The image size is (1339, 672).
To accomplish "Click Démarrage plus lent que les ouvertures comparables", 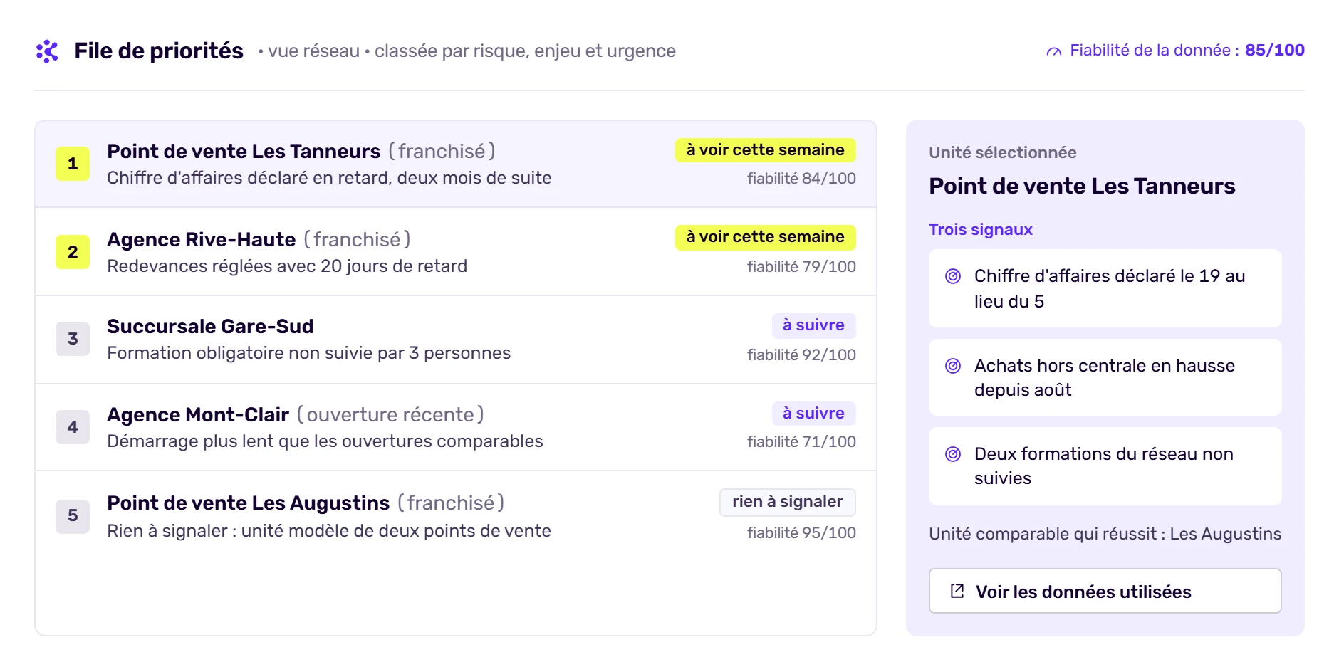I will coord(325,441).
